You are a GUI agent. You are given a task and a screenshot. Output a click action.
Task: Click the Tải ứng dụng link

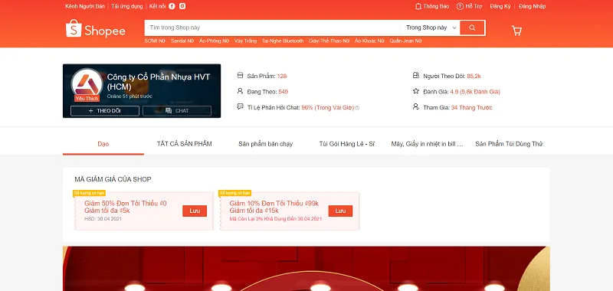127,6
